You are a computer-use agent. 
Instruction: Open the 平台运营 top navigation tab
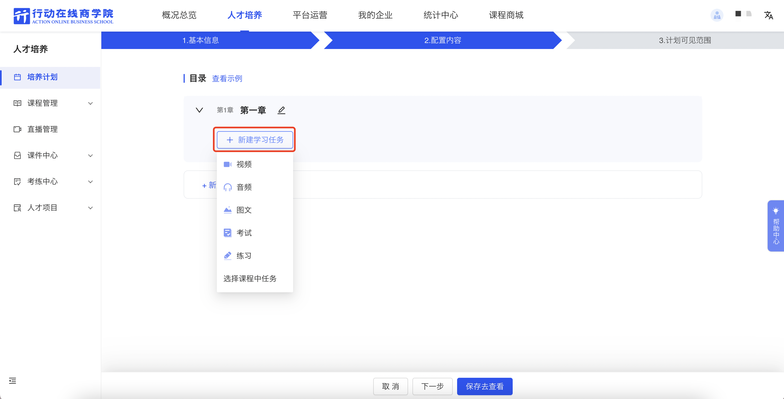point(310,15)
